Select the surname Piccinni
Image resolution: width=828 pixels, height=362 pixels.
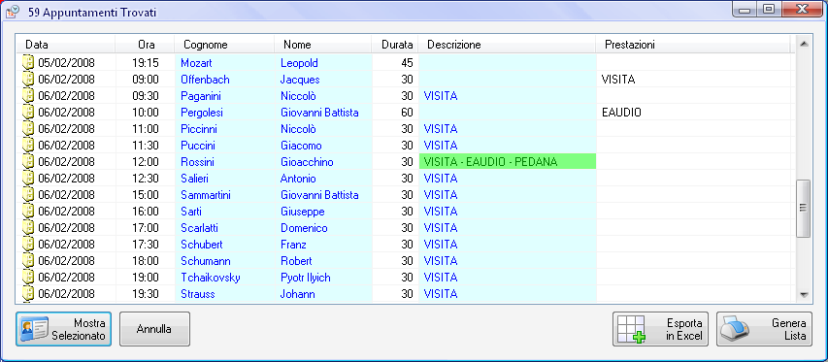click(199, 129)
